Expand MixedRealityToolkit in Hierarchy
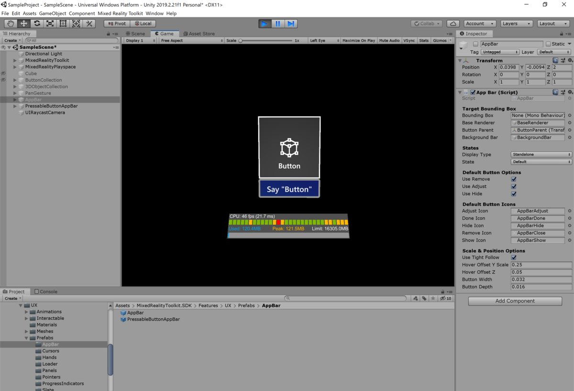This screenshot has width=574, height=391. 15,60
